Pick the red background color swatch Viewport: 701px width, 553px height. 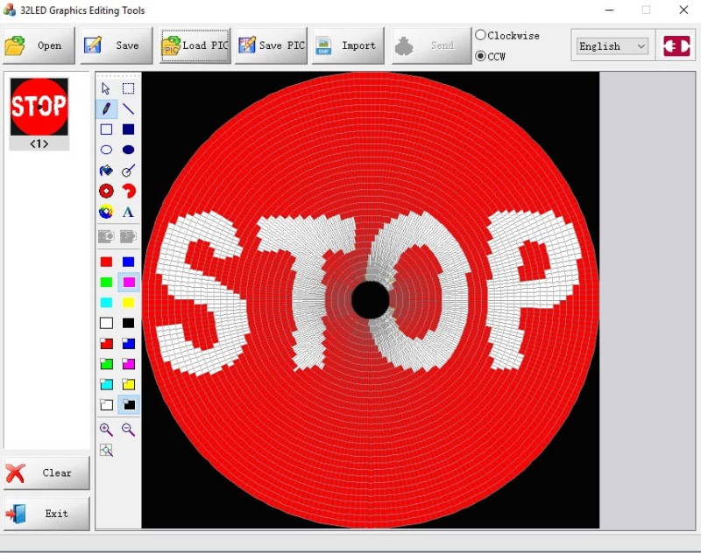pyautogui.click(x=106, y=343)
